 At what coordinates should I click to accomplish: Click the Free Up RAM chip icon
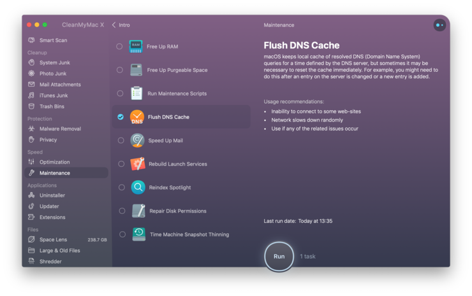(x=136, y=46)
